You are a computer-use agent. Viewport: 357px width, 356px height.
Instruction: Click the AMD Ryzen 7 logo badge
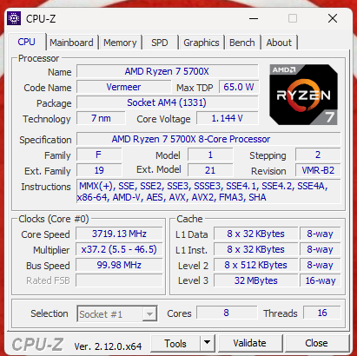pyautogui.click(x=303, y=95)
